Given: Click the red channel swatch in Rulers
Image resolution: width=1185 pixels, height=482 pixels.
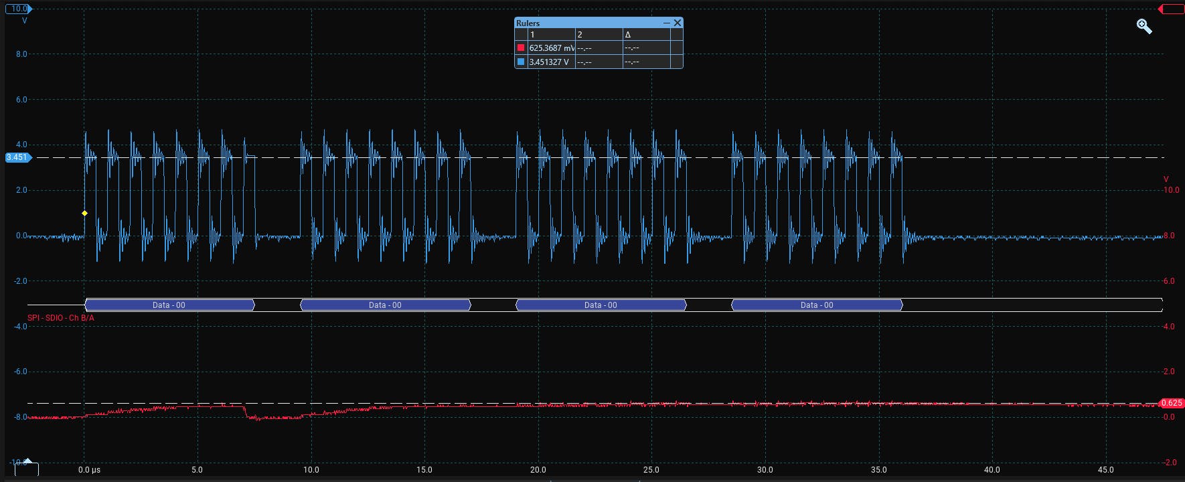Looking at the screenshot, I should tap(521, 48).
